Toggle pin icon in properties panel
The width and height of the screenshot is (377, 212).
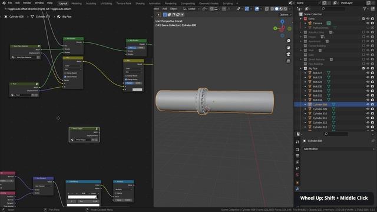pyautogui.click(x=373, y=141)
